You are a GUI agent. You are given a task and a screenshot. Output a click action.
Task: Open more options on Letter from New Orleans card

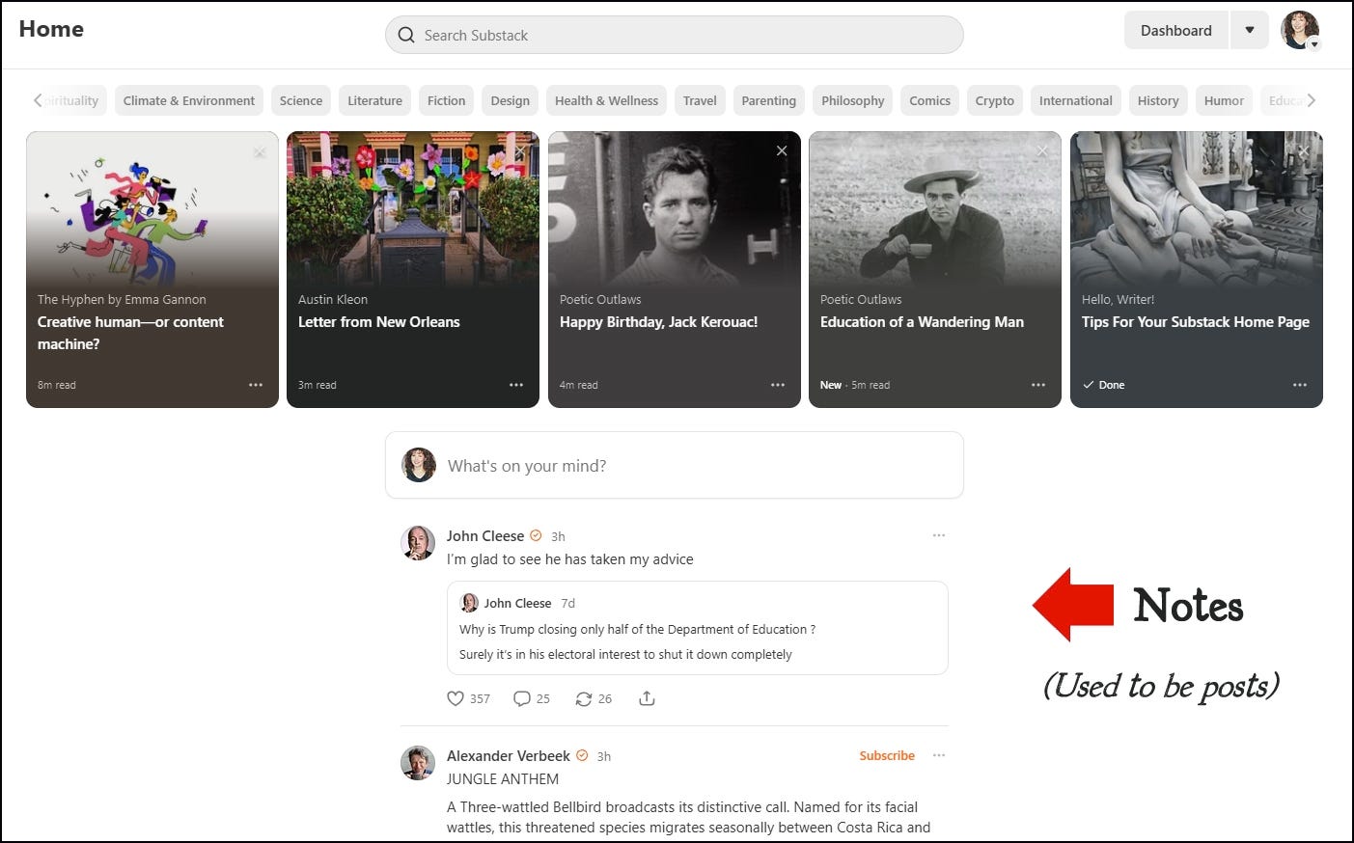tap(516, 385)
